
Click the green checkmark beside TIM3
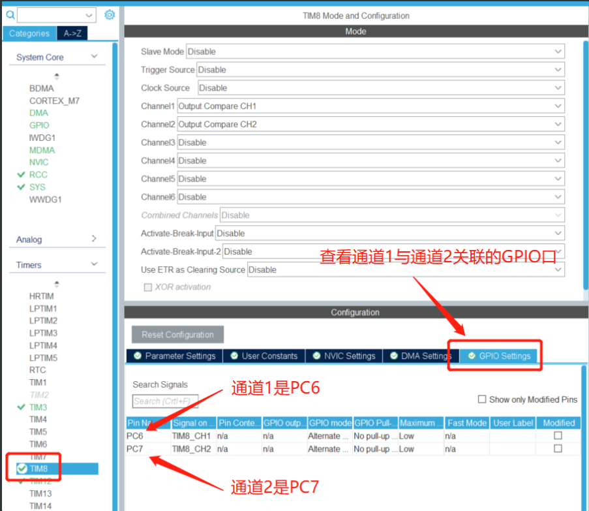20,406
